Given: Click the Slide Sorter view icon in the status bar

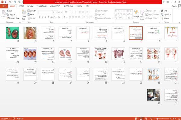Looking at the screenshot, I should (141, 118).
